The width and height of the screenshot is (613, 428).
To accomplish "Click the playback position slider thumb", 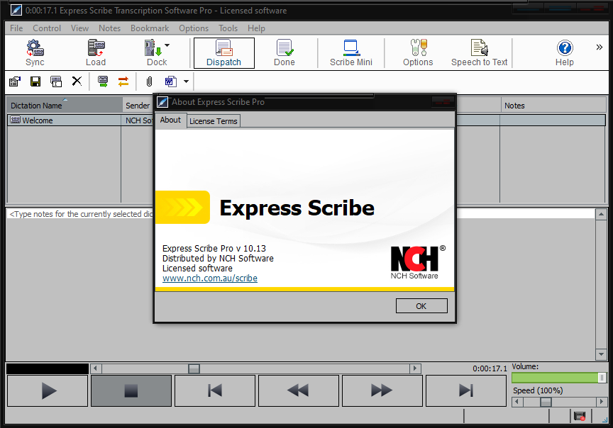I will [x=194, y=368].
